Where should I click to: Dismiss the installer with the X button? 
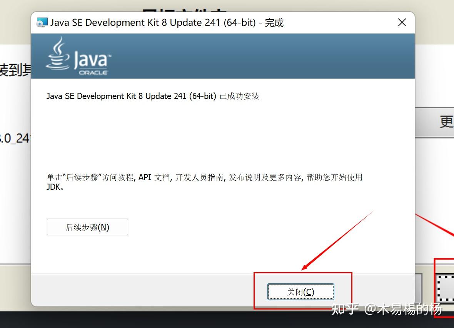[x=402, y=22]
